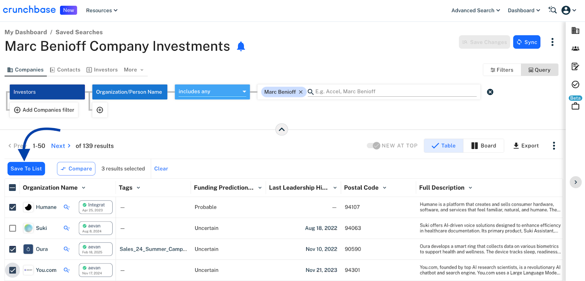Viewport: 585px width, 281px height.
Task: Click the Compare button
Action: pos(76,169)
